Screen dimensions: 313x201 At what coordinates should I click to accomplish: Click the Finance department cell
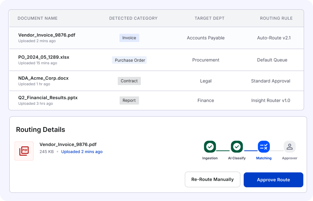click(206, 100)
